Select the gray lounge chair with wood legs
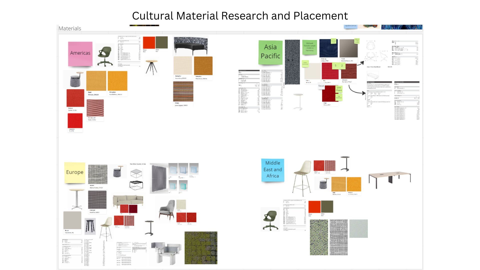The height and width of the screenshot is (270, 480). pyautogui.click(x=167, y=210)
